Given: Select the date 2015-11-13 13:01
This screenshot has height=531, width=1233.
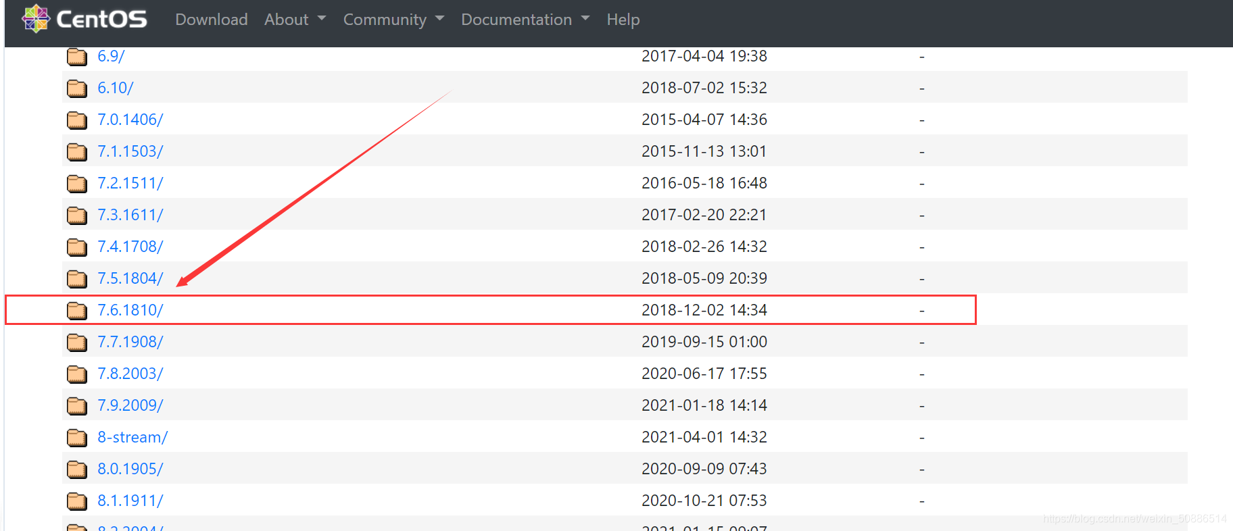Looking at the screenshot, I should [x=704, y=151].
